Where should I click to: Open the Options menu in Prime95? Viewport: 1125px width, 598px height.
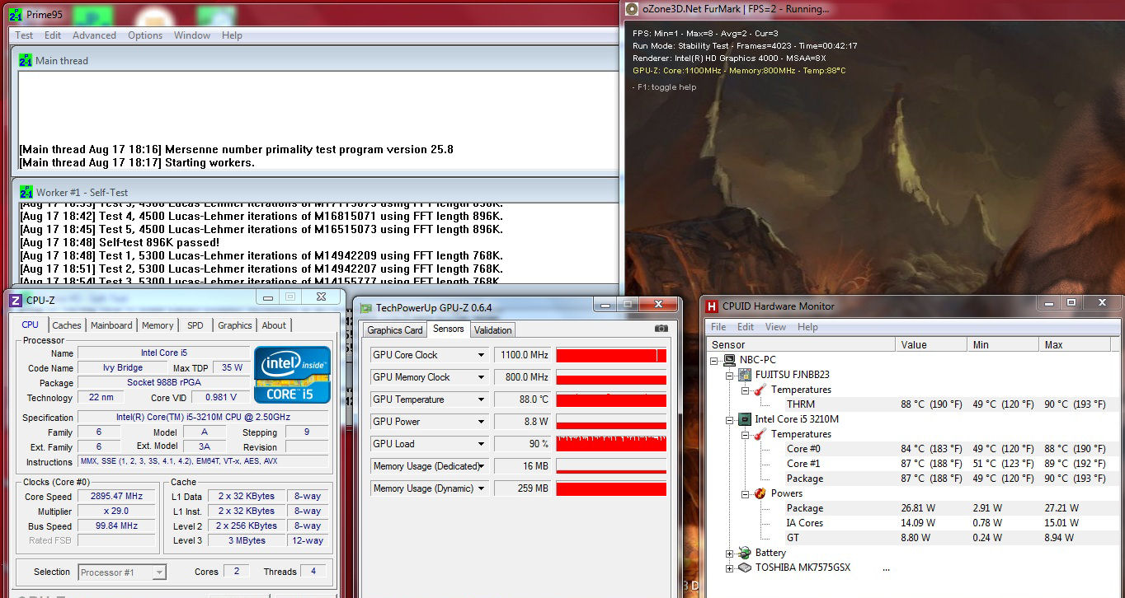pyautogui.click(x=145, y=35)
